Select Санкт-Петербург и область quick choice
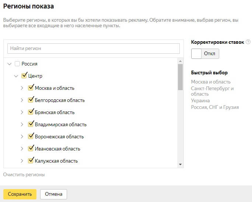Screen dimensions: 252x202 tap(212, 91)
